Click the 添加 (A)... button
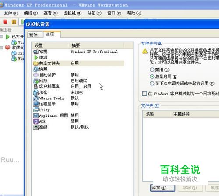This screenshot has height=196, width=219. pyautogui.click(x=162, y=188)
